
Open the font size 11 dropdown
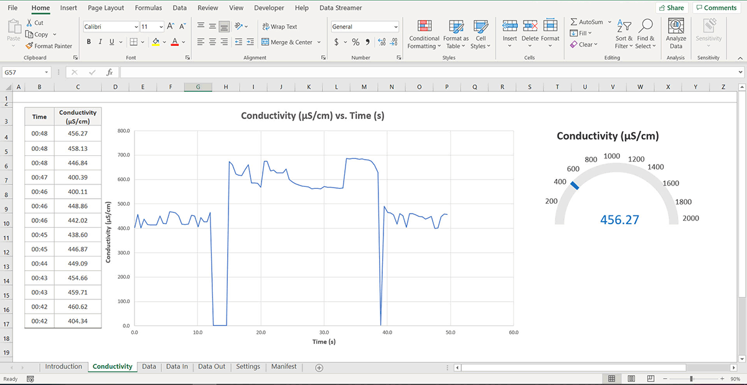(161, 27)
